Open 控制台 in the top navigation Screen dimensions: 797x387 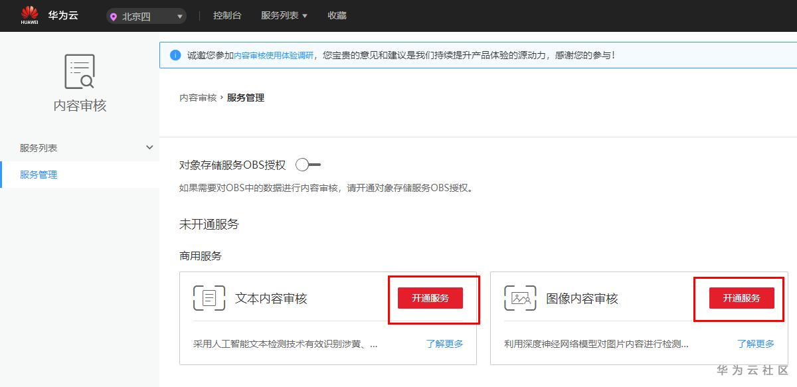click(227, 15)
